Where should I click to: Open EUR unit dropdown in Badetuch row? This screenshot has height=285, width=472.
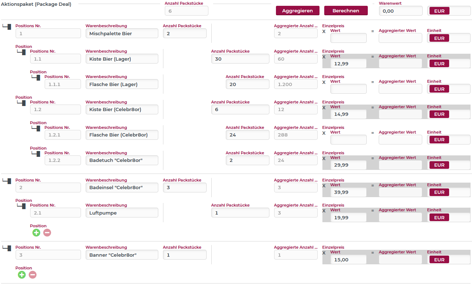point(448,165)
